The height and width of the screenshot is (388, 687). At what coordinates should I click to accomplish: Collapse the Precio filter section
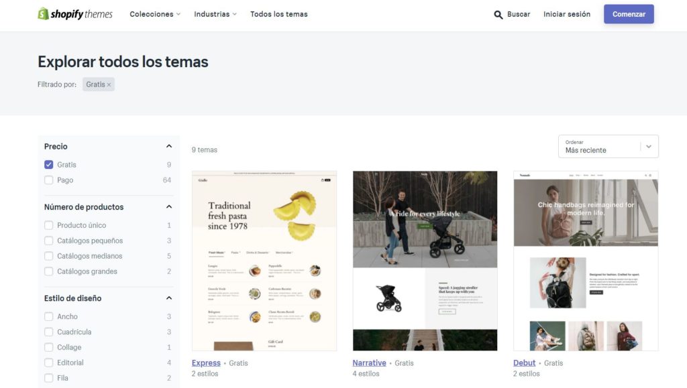point(169,146)
